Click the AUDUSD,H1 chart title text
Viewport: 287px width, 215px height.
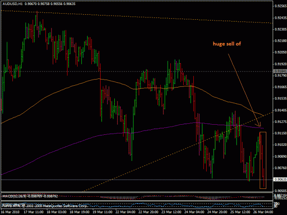pos(12,4)
